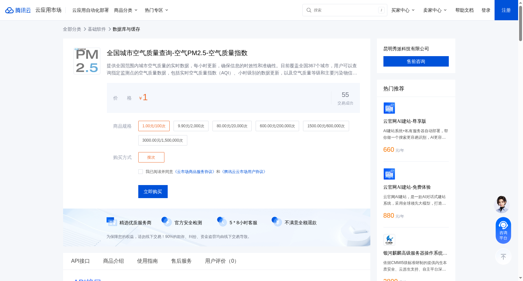This screenshot has width=523, height=281.
Task: Select the 3000.00元/1,500,000次 spec option
Action: click(163, 140)
